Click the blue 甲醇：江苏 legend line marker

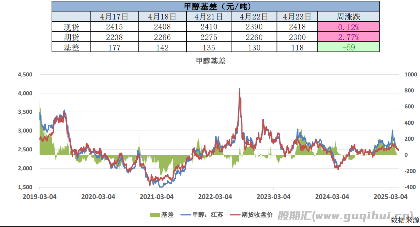pos(186,215)
